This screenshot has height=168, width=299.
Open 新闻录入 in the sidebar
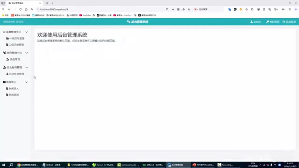click(13, 89)
